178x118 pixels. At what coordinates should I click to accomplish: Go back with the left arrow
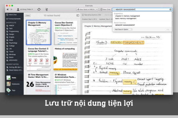7,9
